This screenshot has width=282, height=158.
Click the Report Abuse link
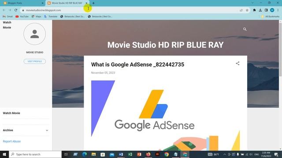click(x=12, y=141)
